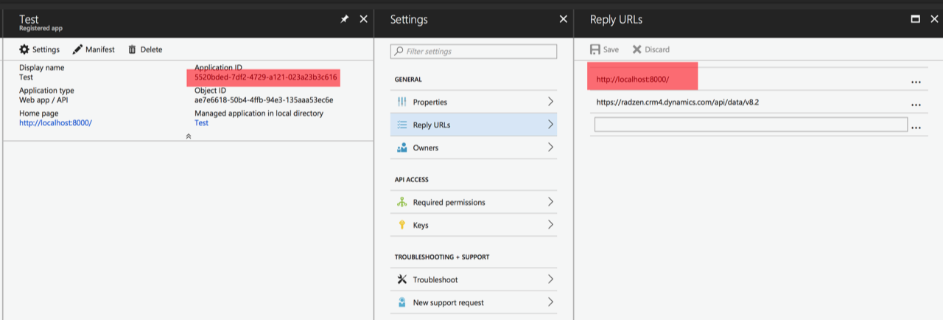Select the http://localhost:8000/ reply URL
This screenshot has width=943, height=320.
click(633, 79)
